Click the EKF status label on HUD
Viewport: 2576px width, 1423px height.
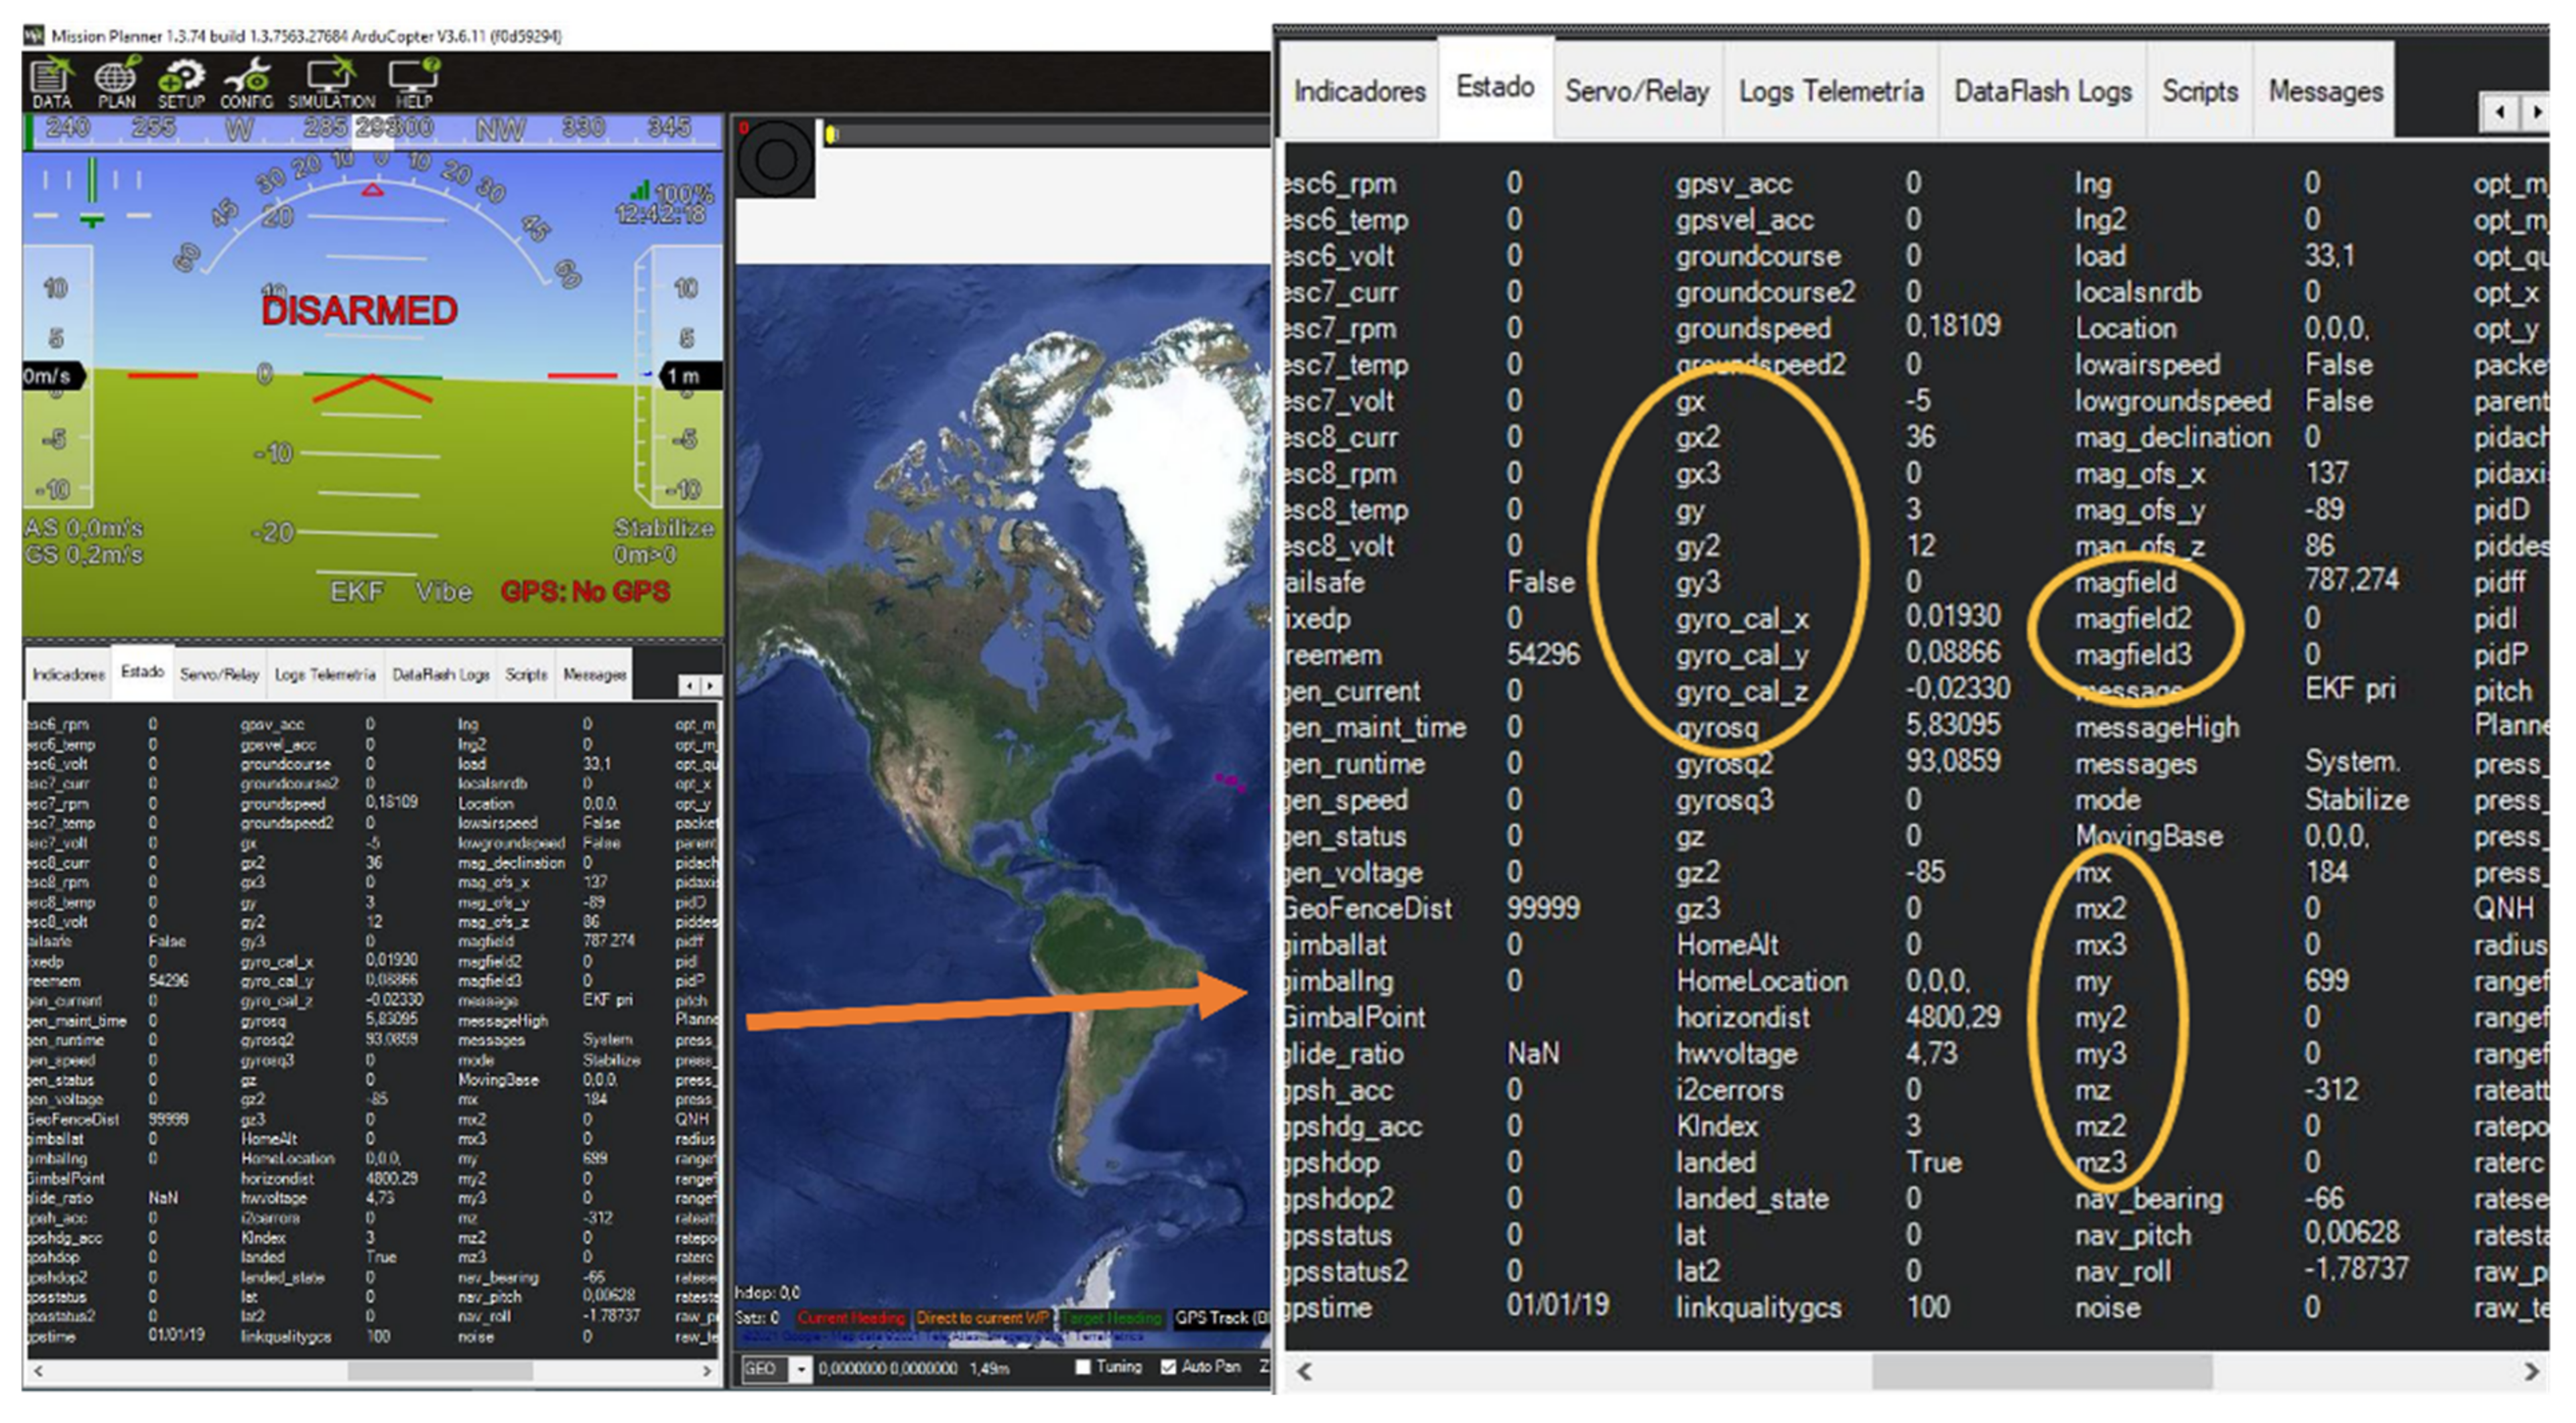click(x=357, y=592)
